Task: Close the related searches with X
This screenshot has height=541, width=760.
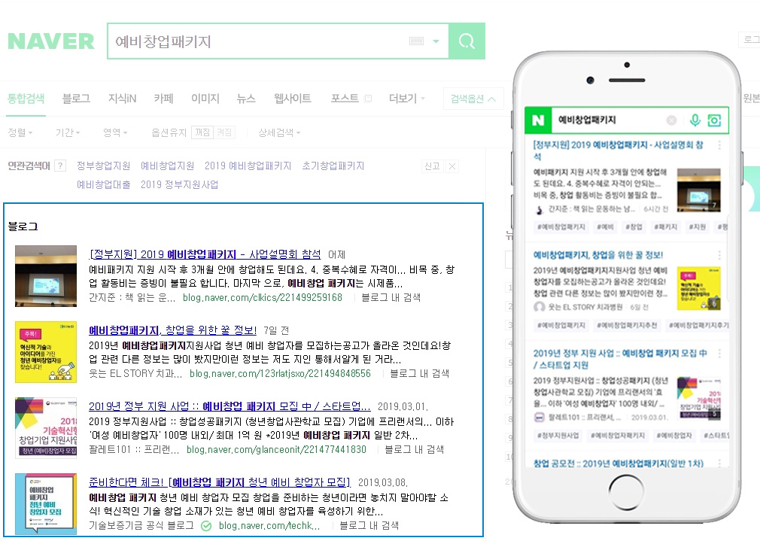Action: click(451, 166)
